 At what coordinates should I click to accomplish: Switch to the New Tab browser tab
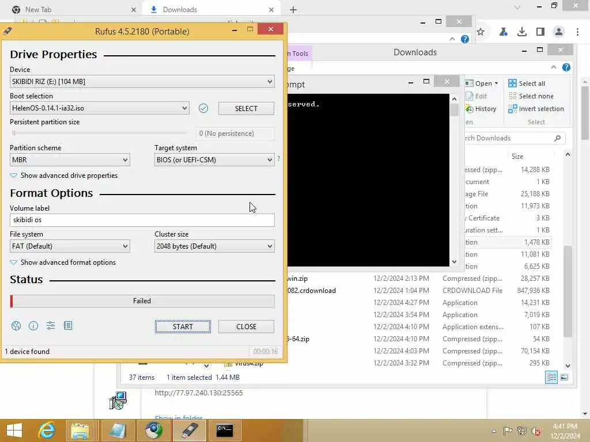pyautogui.click(x=73, y=9)
